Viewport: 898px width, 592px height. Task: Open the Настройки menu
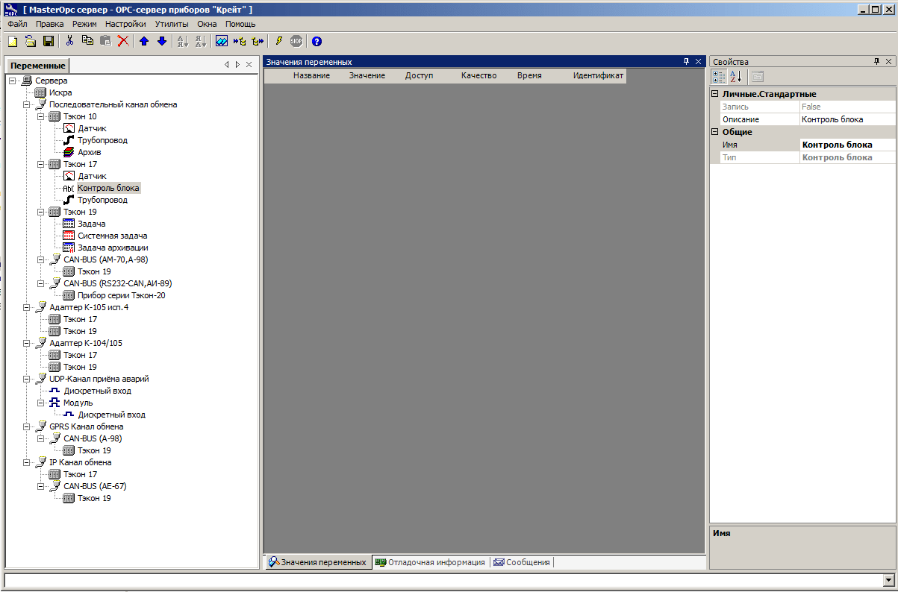pyautogui.click(x=125, y=24)
